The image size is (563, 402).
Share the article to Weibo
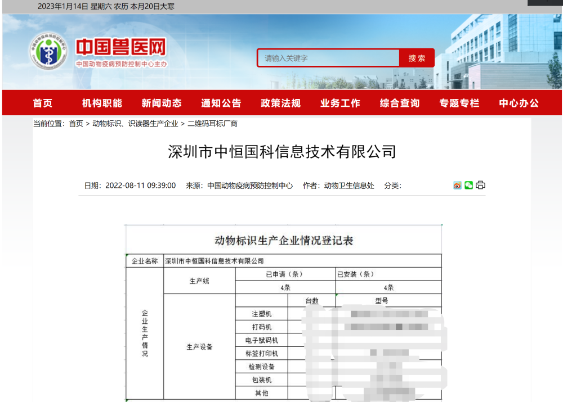pos(457,186)
